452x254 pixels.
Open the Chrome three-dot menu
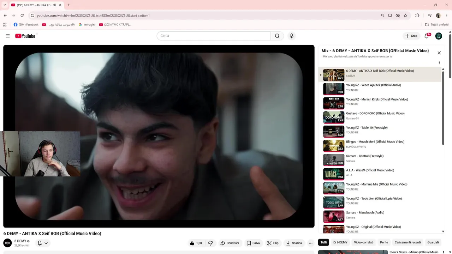[447, 16]
